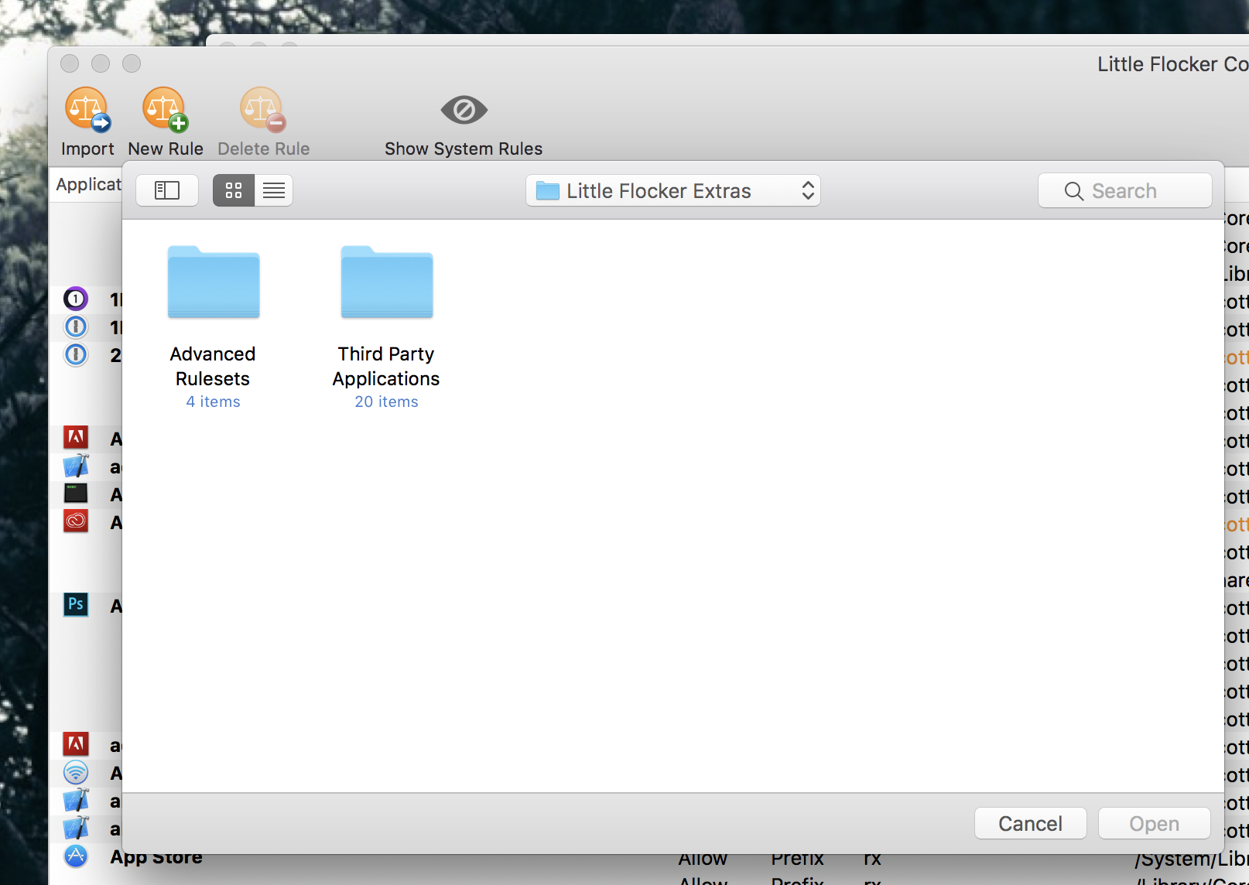Image resolution: width=1249 pixels, height=885 pixels.
Task: Toggle the file dialog sidebar
Action: (167, 190)
